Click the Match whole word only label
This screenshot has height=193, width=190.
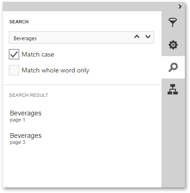click(x=56, y=71)
